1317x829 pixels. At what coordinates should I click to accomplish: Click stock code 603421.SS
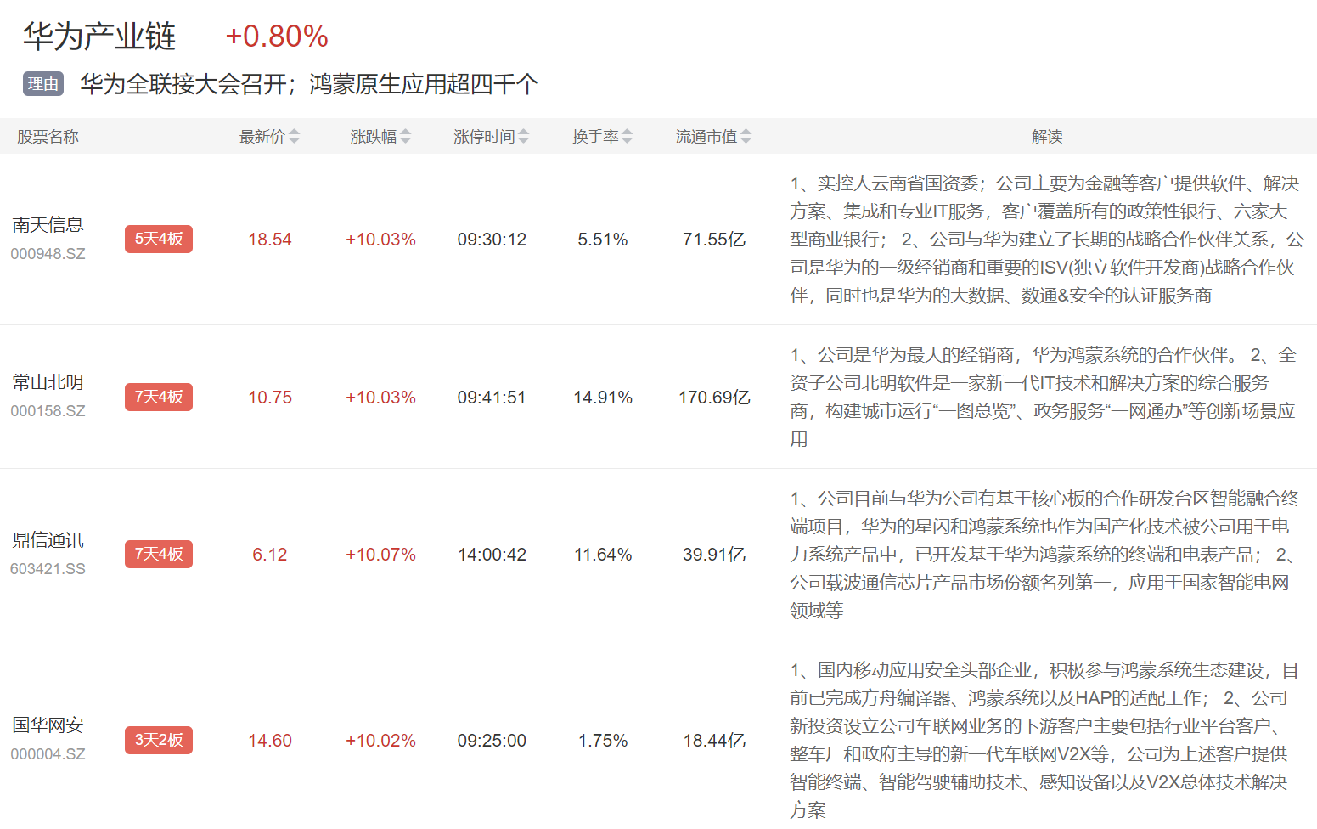point(48,569)
